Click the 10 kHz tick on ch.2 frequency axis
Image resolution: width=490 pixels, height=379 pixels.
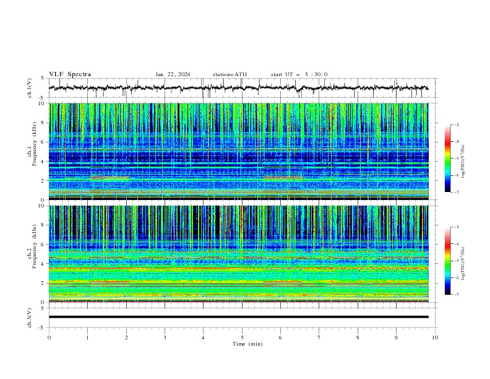[x=42, y=206]
